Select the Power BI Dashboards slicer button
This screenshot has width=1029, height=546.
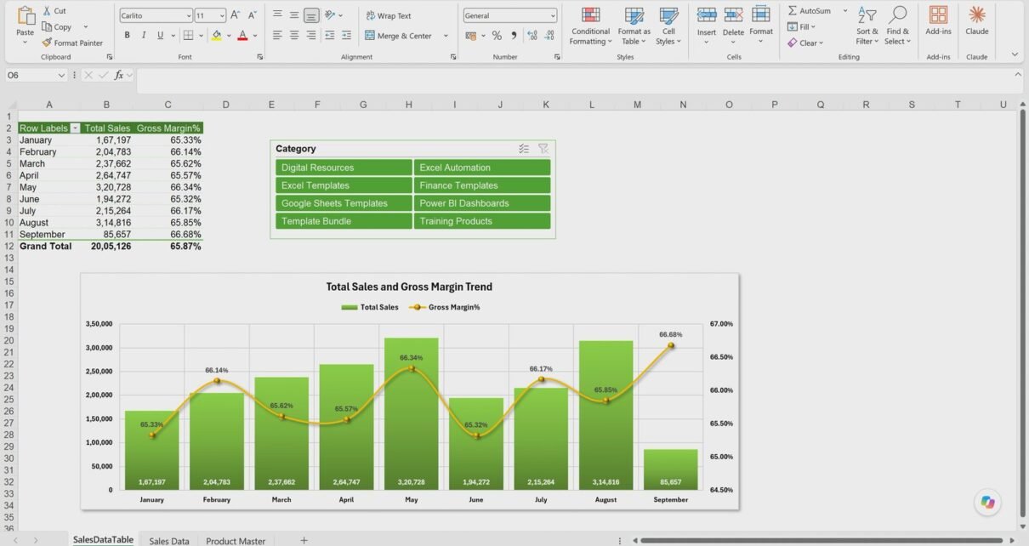[482, 203]
